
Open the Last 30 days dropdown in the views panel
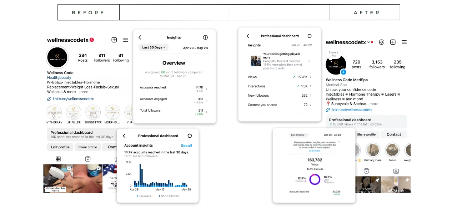pyautogui.click(x=298, y=135)
